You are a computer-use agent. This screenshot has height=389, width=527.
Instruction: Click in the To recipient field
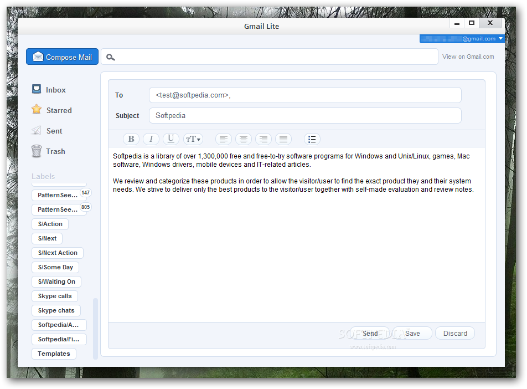[x=305, y=95]
